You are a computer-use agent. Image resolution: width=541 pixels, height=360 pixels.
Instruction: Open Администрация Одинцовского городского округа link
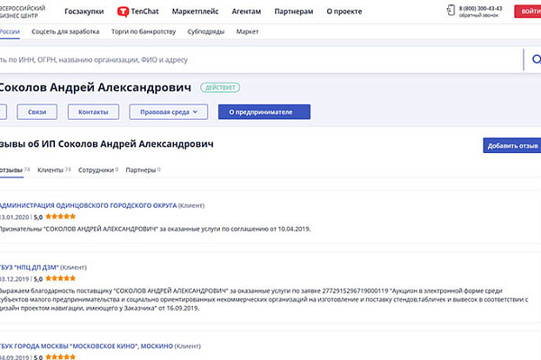87,205
